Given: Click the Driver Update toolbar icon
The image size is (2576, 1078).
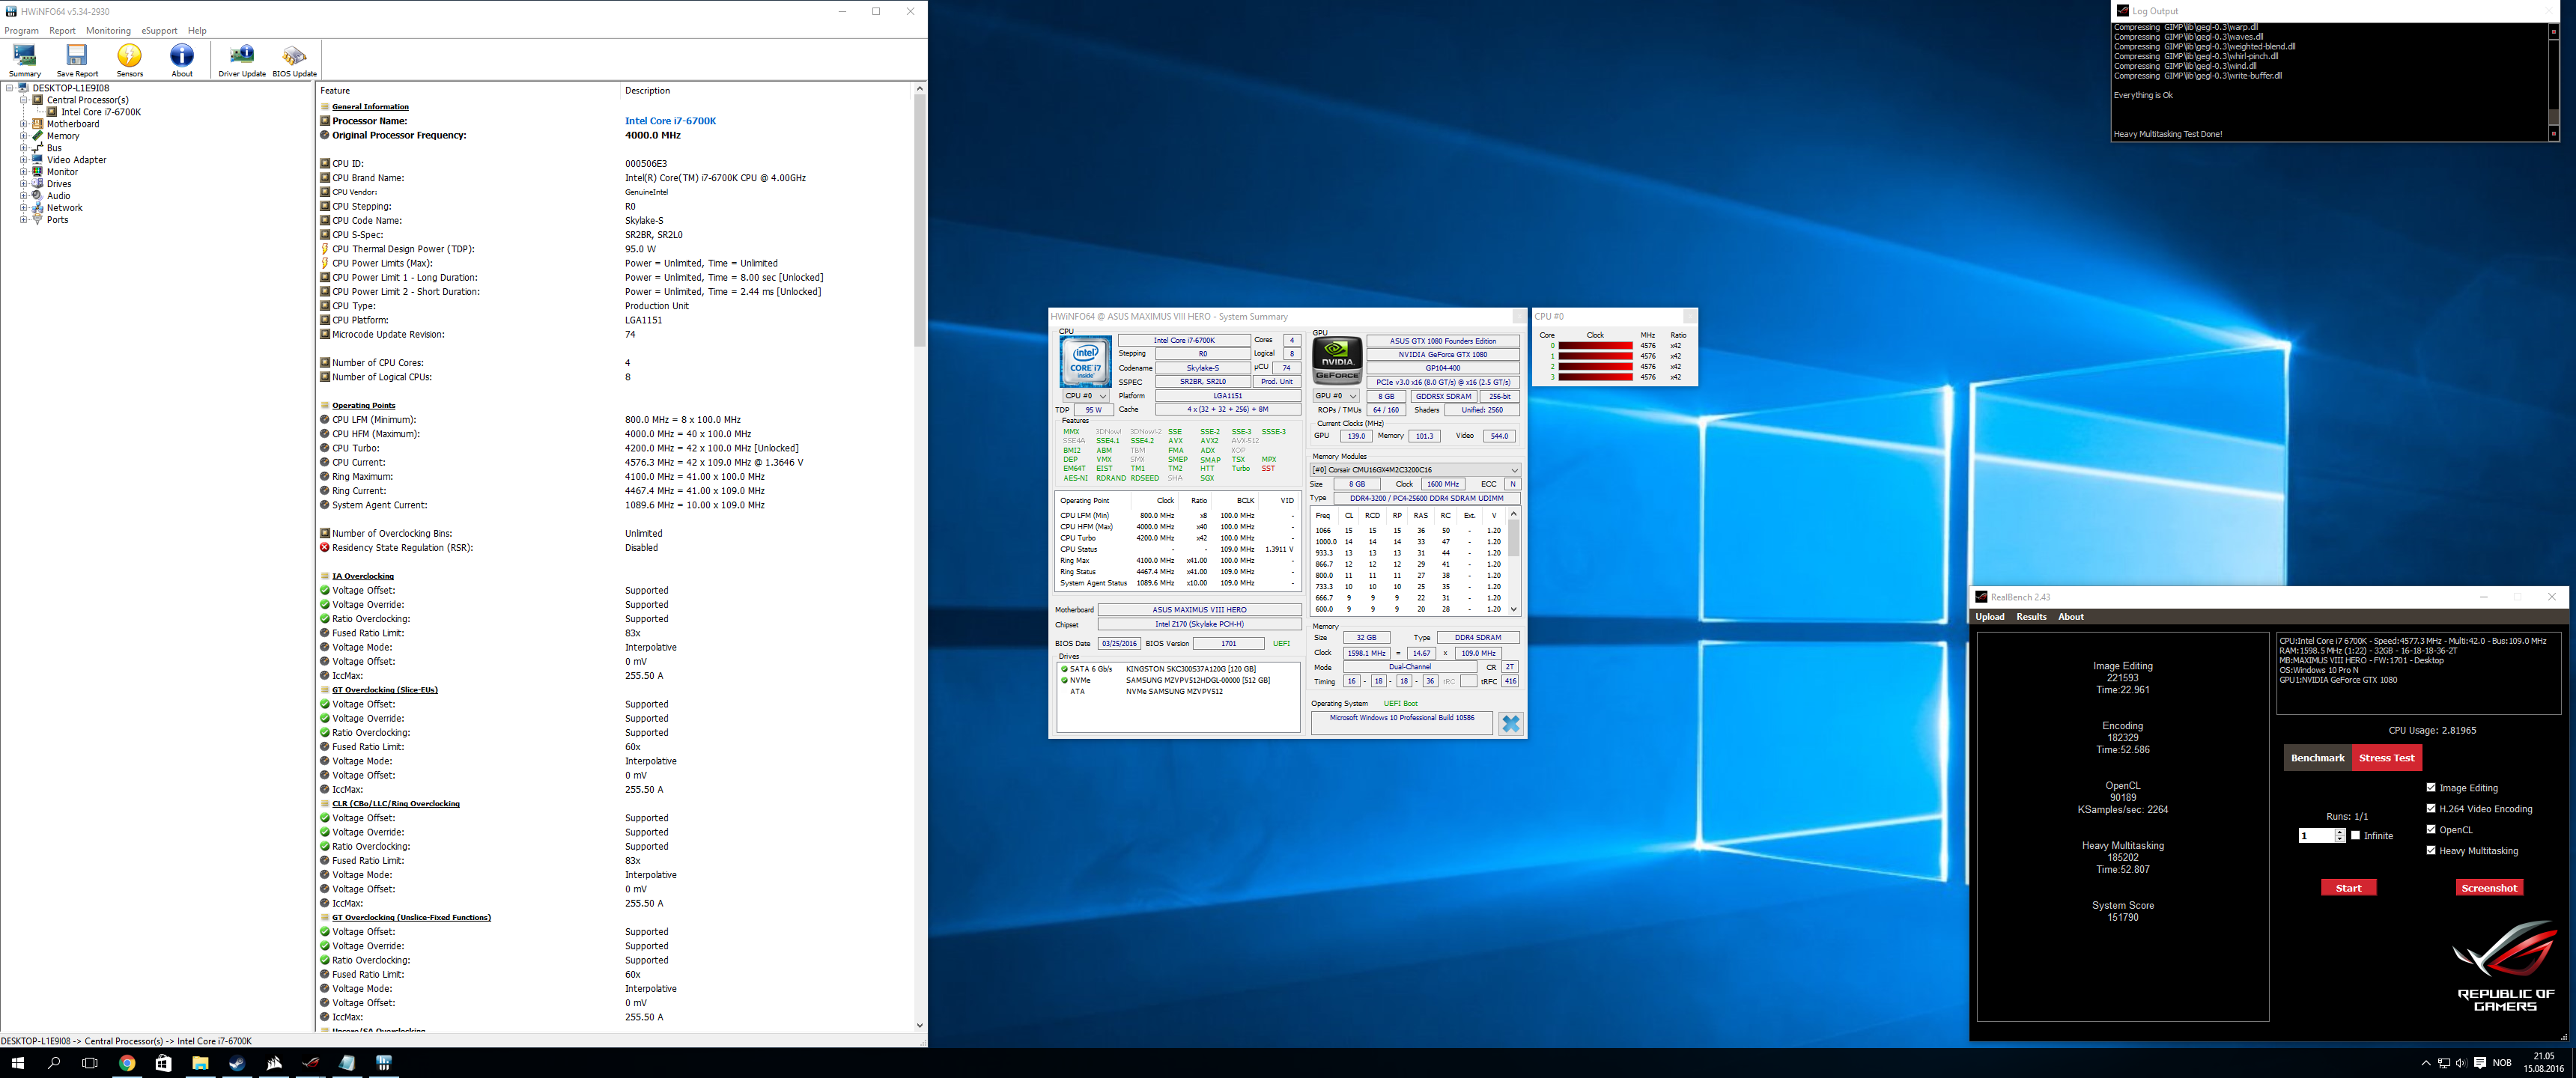Looking at the screenshot, I should (x=242, y=60).
